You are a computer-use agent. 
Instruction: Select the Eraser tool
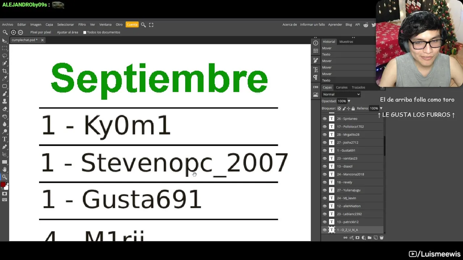click(4, 109)
